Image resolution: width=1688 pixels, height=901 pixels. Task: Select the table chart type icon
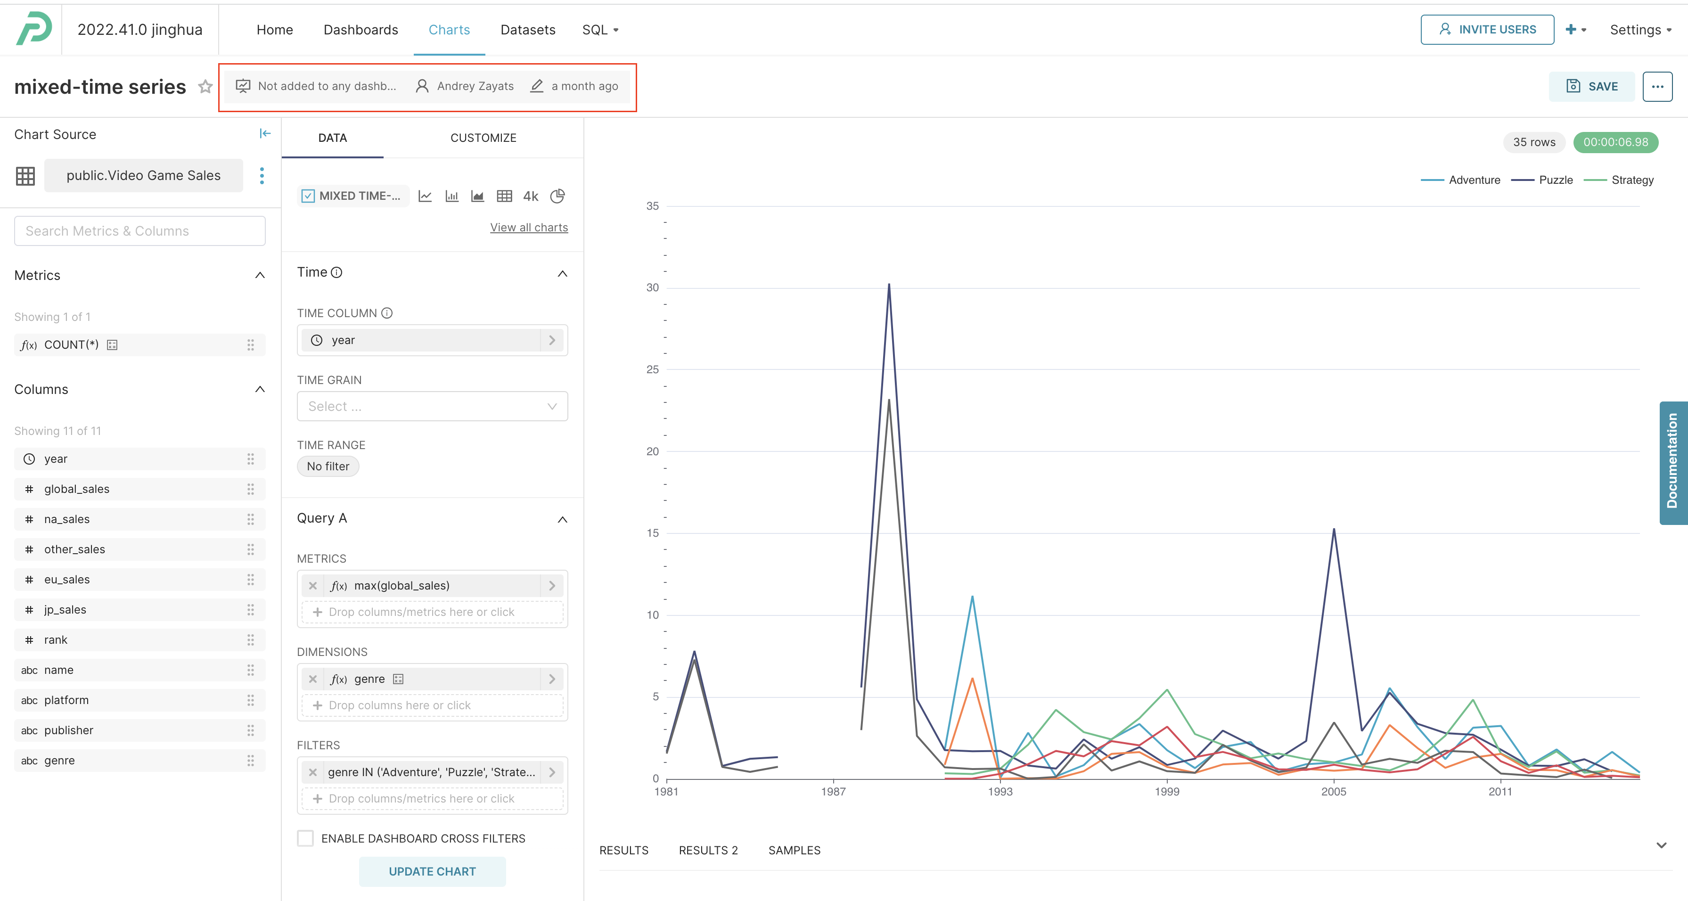[x=504, y=196]
